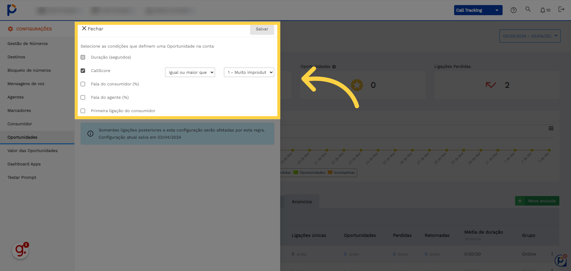Click the Salvar button
This screenshot has height=271, width=571.
[262, 29]
